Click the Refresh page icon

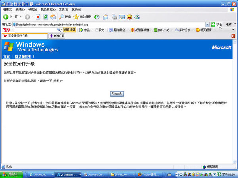click(46, 17)
